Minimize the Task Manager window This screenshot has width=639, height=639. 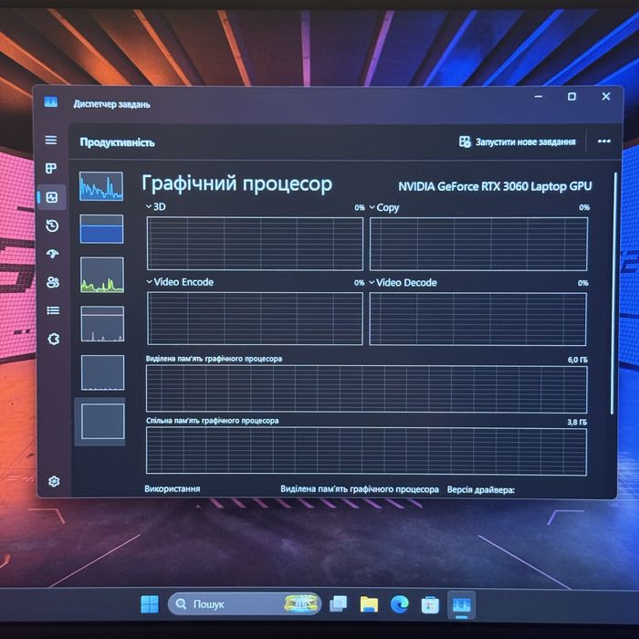539,97
